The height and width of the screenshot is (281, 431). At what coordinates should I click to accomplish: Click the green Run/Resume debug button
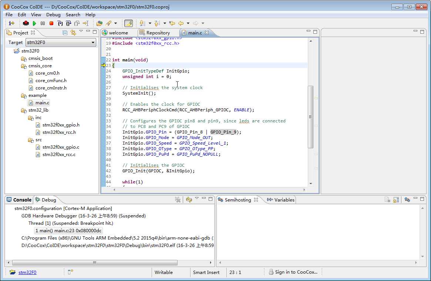pyautogui.click(x=34, y=23)
